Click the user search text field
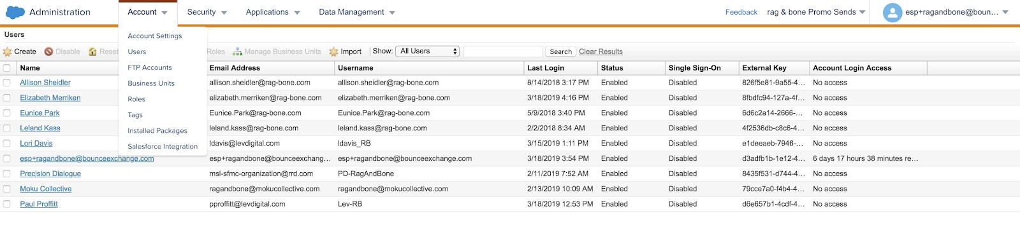Screen dimensions: 1020x232 click(503, 51)
